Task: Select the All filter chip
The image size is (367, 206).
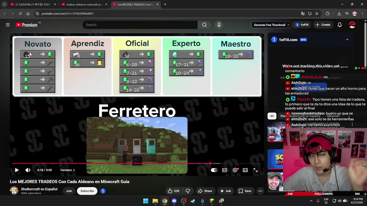Action: tap(272, 116)
